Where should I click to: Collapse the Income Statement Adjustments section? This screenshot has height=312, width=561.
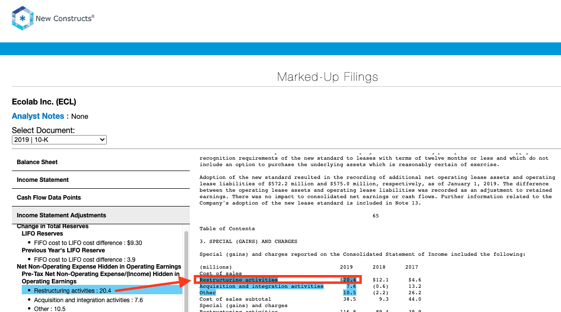pos(101,215)
